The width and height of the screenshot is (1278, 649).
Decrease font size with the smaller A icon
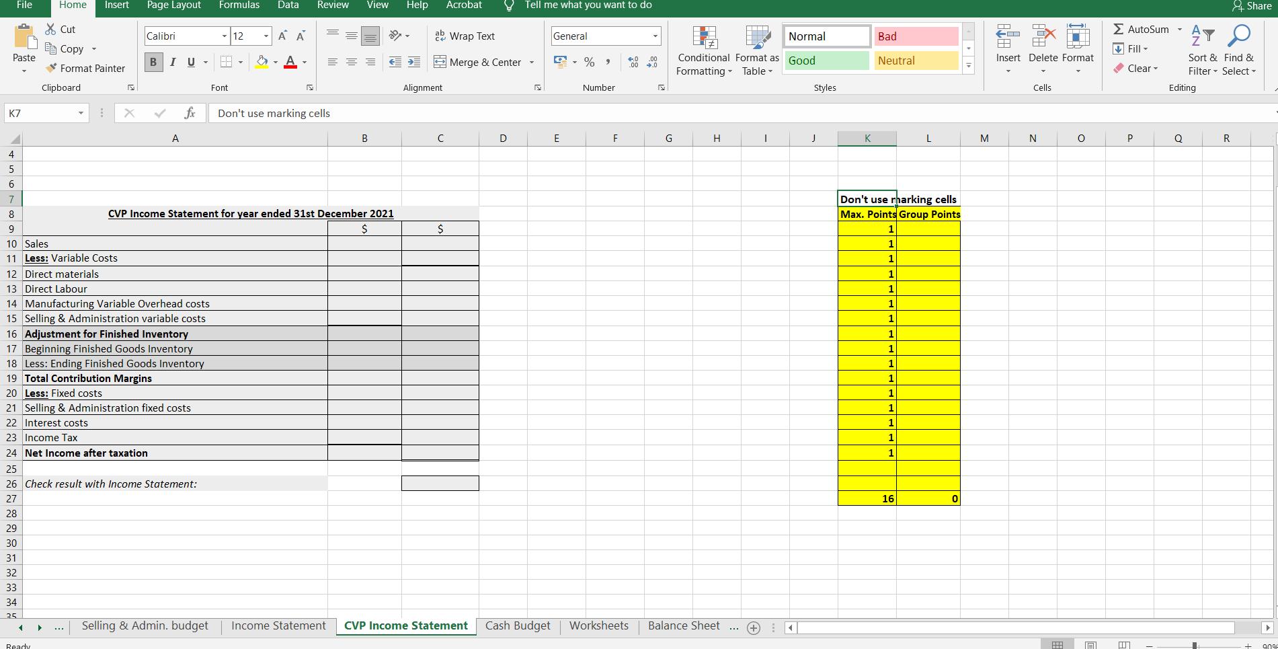pyautogui.click(x=301, y=36)
